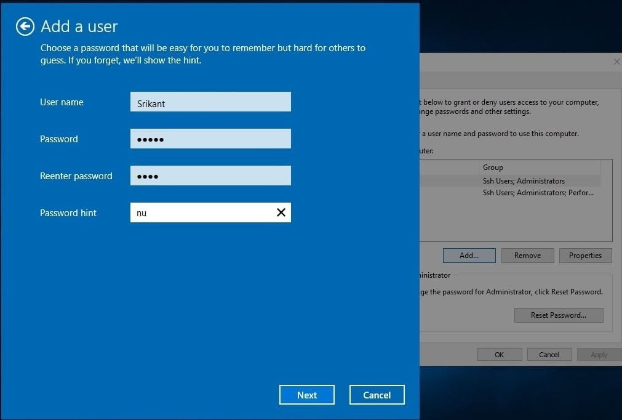The image size is (622, 420).
Task: Click into the User name field
Action: (x=210, y=102)
